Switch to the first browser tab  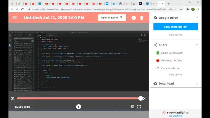click(12, 4)
